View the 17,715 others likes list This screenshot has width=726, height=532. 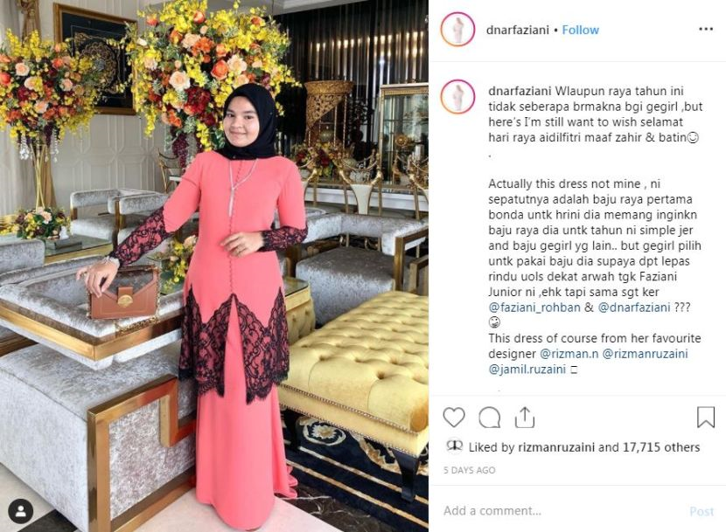(661, 447)
